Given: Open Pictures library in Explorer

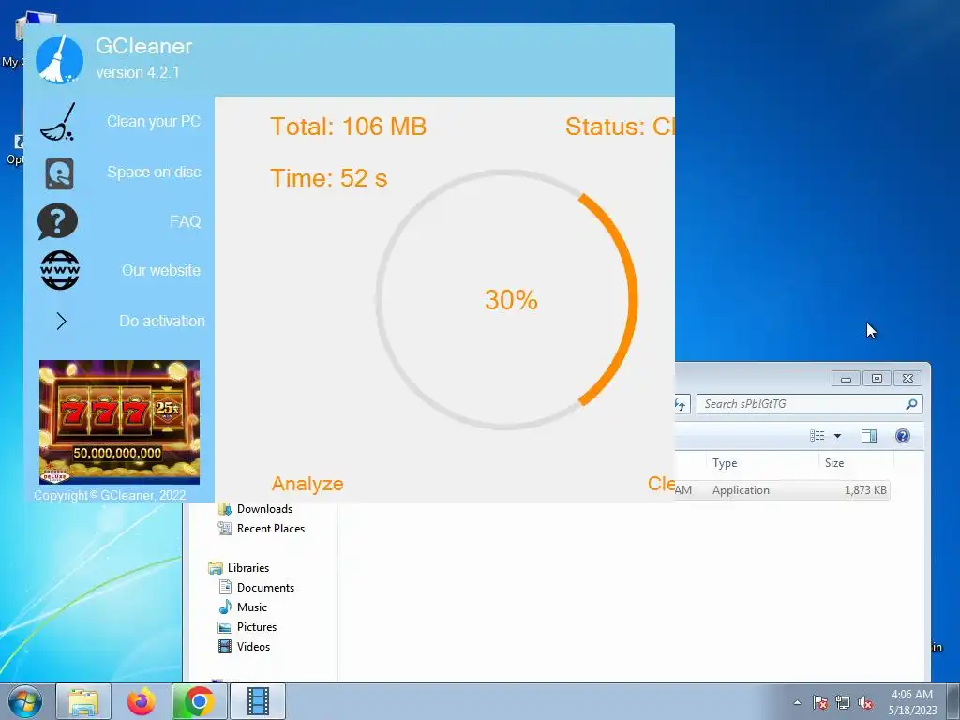Looking at the screenshot, I should (257, 626).
